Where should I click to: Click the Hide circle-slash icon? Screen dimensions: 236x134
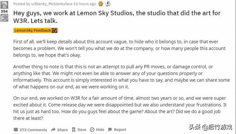[92, 130]
